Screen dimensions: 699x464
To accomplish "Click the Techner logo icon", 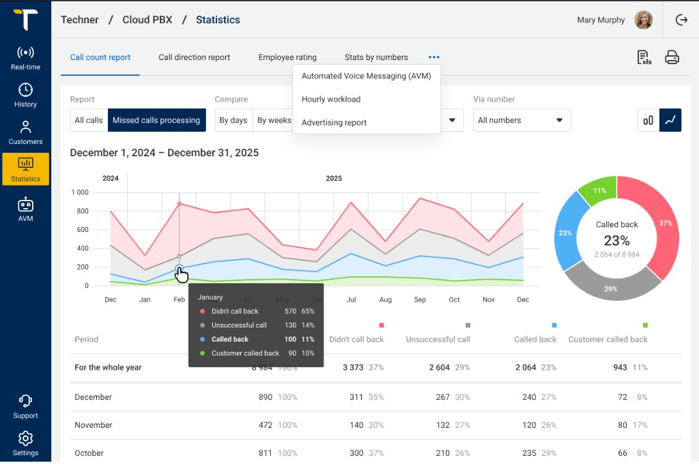I will tap(25, 19).
